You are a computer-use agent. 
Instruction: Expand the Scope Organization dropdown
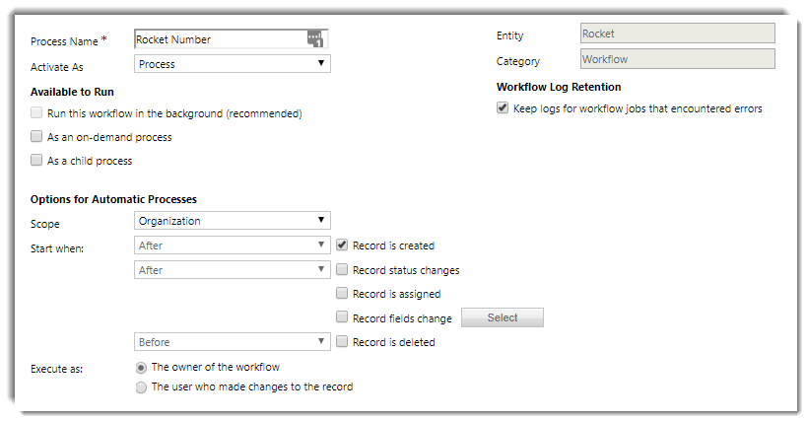[232, 221]
